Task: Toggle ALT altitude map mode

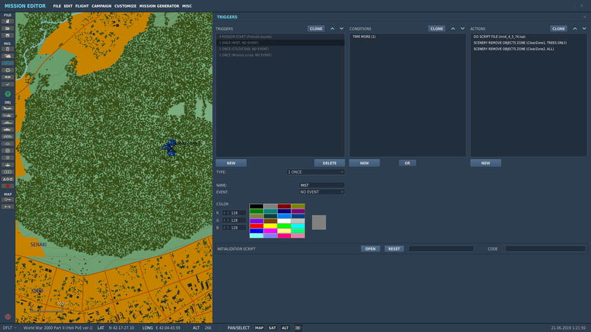Action: (x=285, y=328)
